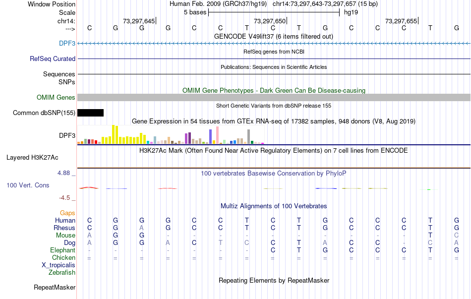Image resolution: width=471 pixels, height=299 pixels.
Task: Click the Chicken species row label
Action: click(63, 257)
